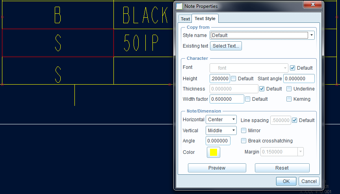Uncheck the Font Default checkbox
Viewport: 340px width, 194px height.
(x=292, y=68)
